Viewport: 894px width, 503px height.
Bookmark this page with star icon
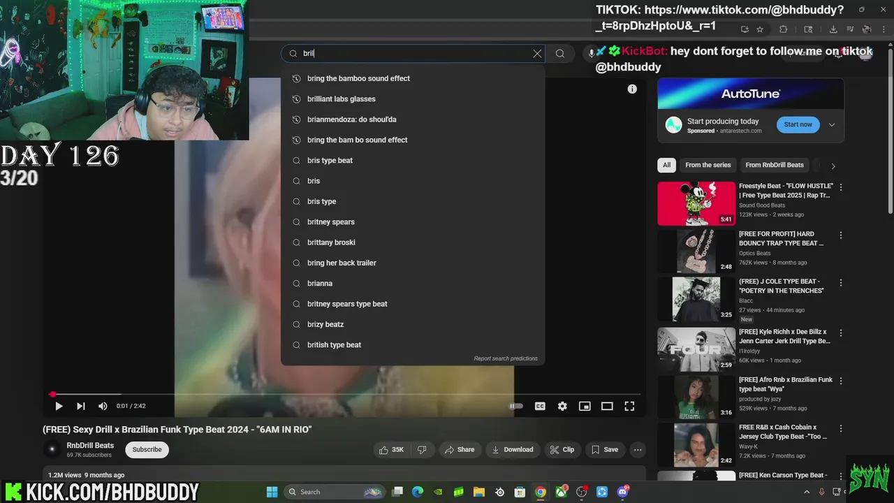(x=760, y=29)
